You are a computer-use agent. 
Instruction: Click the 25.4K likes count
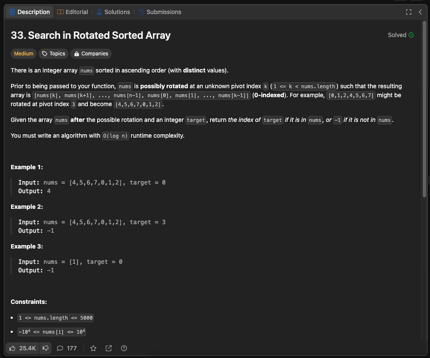[x=27, y=348]
